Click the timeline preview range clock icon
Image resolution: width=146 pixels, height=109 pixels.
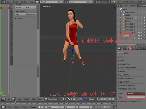(40, 107)
